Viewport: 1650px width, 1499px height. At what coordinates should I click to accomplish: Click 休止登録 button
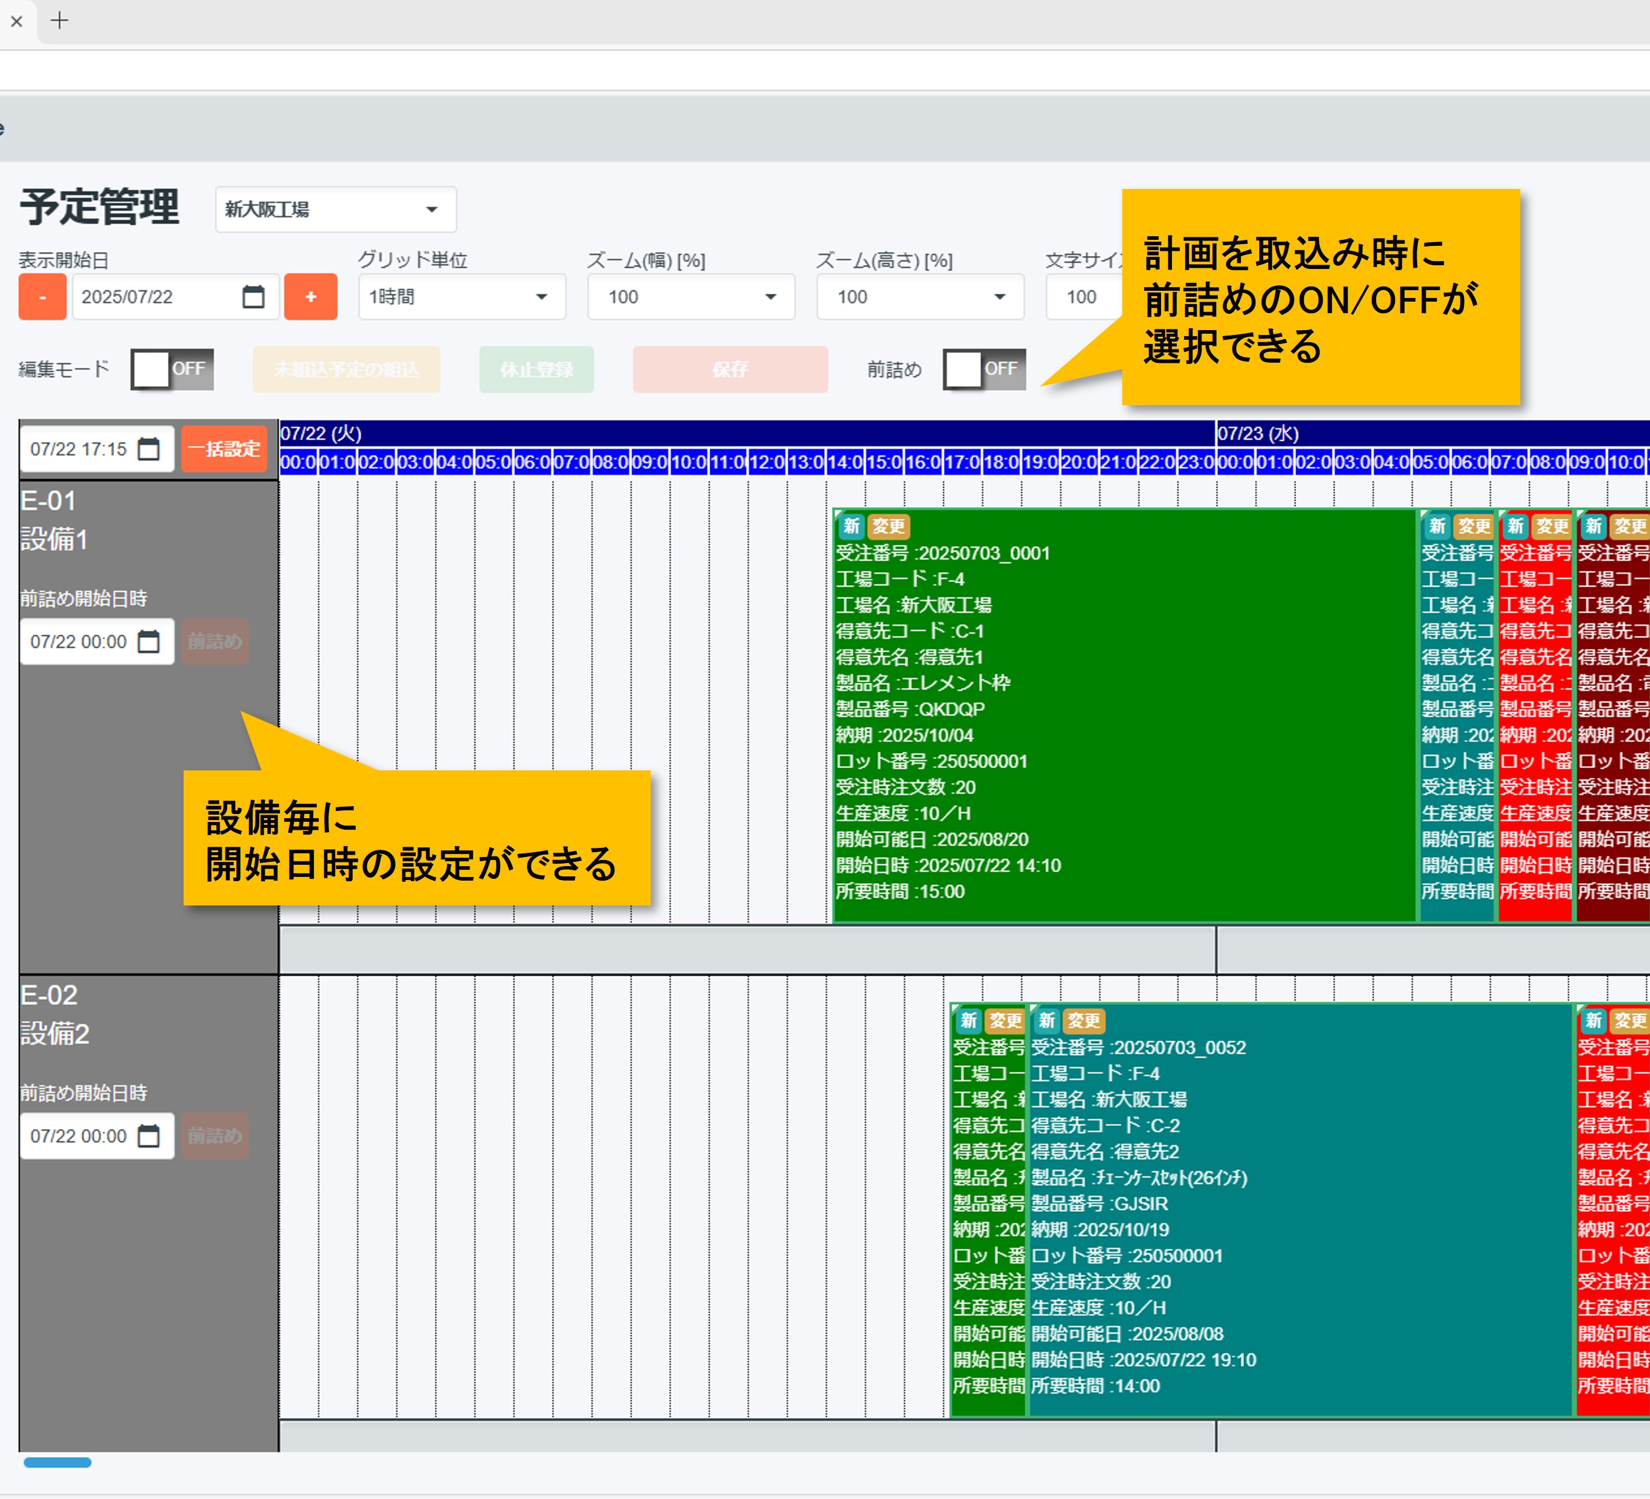tap(536, 369)
